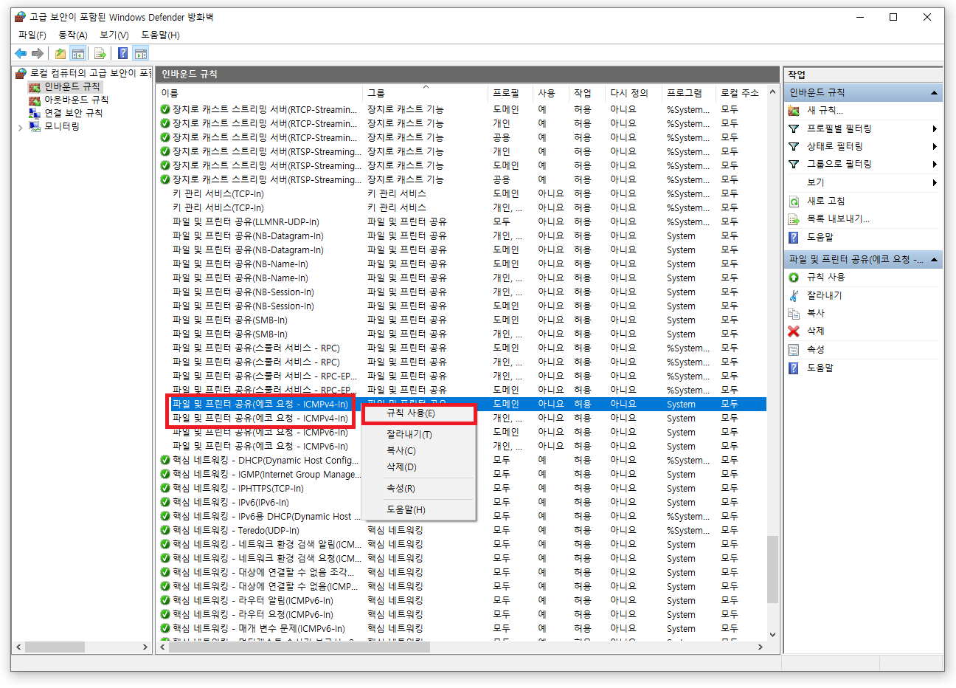This screenshot has width=956, height=688.
Task: Click the Forward arrow toolbar icon
Action: point(37,53)
